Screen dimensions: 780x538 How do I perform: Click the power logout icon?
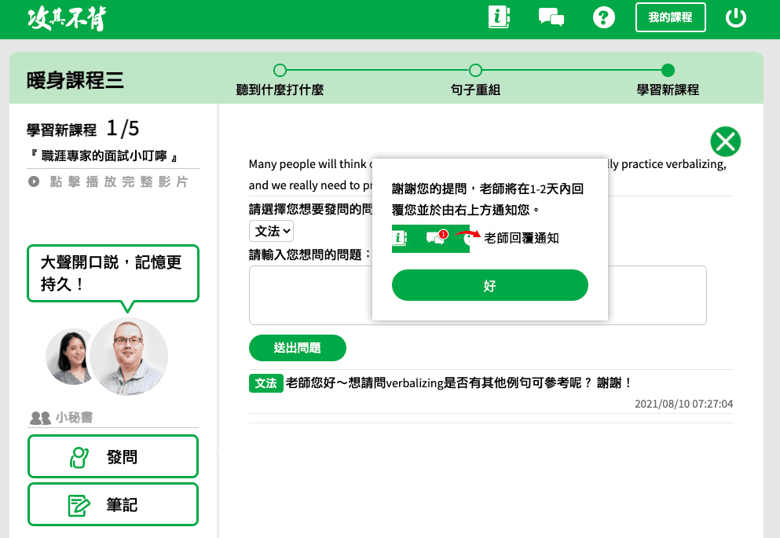[x=735, y=17]
